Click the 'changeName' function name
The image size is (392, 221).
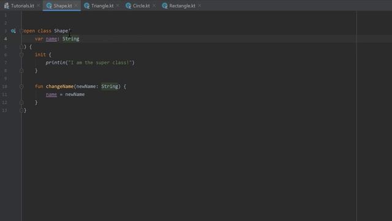(60, 87)
